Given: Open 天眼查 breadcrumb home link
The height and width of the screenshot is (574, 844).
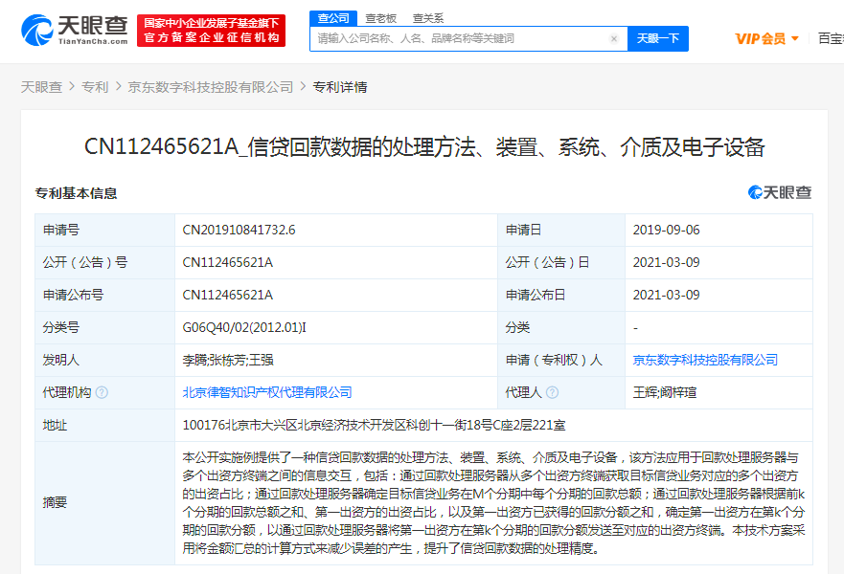Looking at the screenshot, I should (x=41, y=87).
